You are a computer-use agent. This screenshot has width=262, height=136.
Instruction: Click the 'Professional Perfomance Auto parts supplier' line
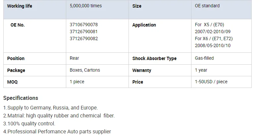[x=57, y=132]
